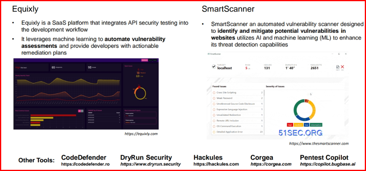Image resolution: width=366 pixels, height=171 pixels.
Task: Open the https://corgea.com link
Action: 271,164
